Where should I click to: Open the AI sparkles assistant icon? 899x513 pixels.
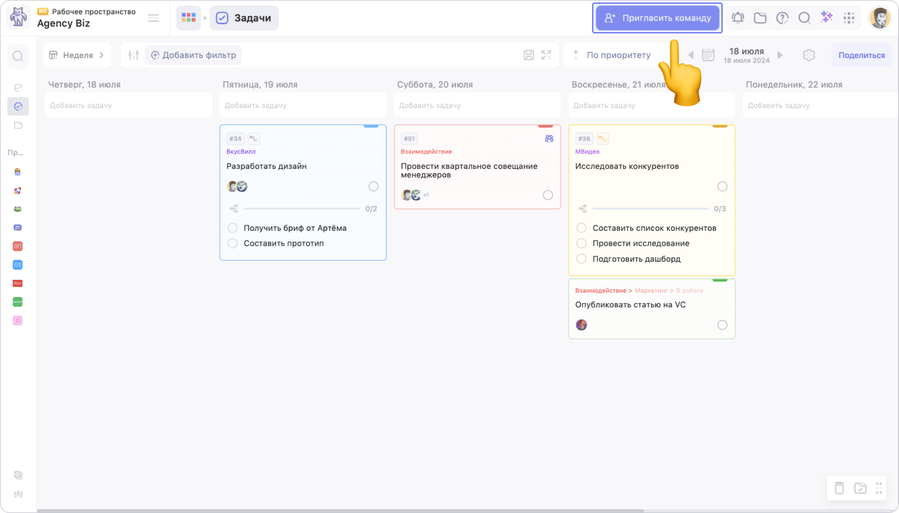click(x=827, y=17)
